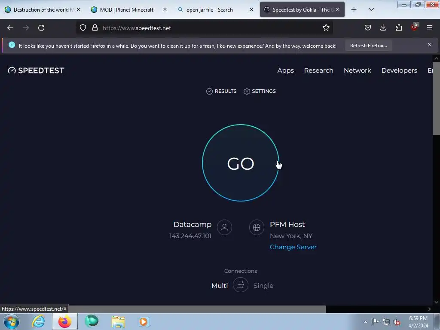Start the speed test with GO button
440x330 pixels.
click(x=241, y=163)
